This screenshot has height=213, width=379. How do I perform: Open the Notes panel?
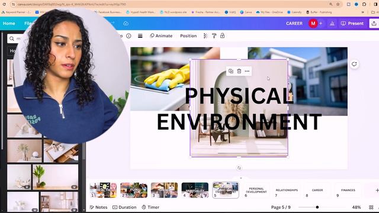click(98, 207)
